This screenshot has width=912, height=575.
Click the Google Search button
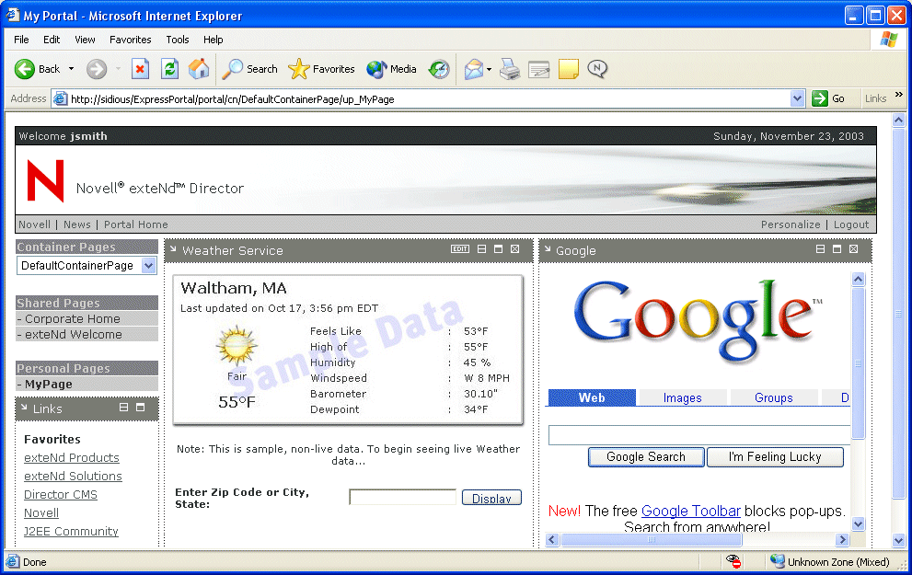(x=646, y=457)
